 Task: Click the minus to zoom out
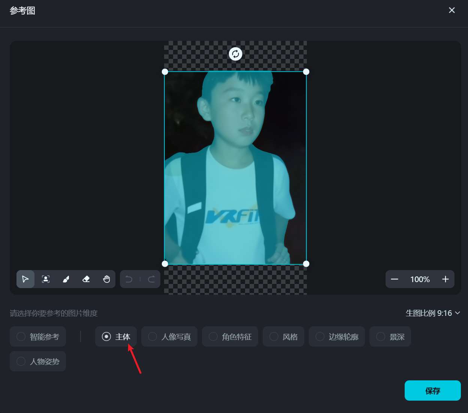pos(395,279)
